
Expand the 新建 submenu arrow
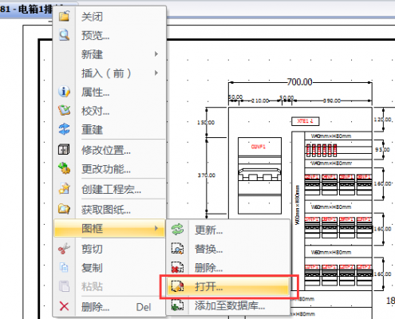[156, 54]
